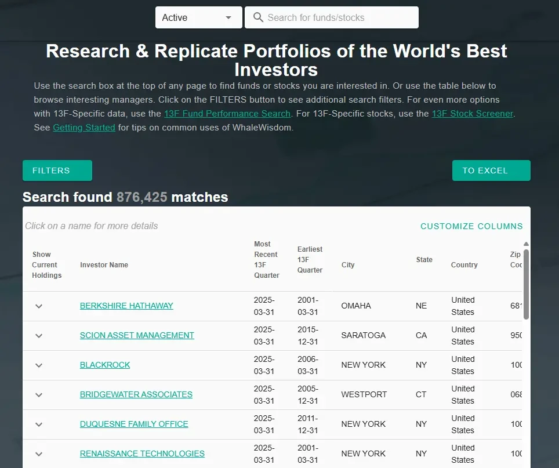
Task: Sort by State column header
Action: [x=424, y=259]
